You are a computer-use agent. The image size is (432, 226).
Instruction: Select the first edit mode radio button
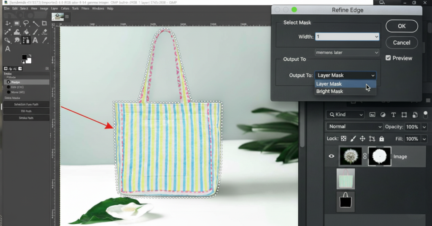coord(8,82)
